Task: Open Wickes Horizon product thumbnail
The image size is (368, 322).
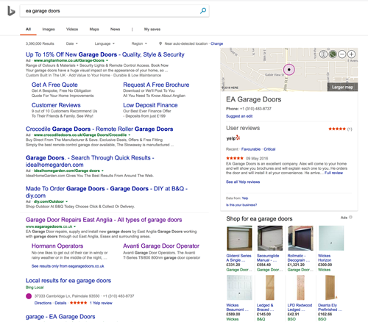Action: pyautogui.click(x=331, y=238)
